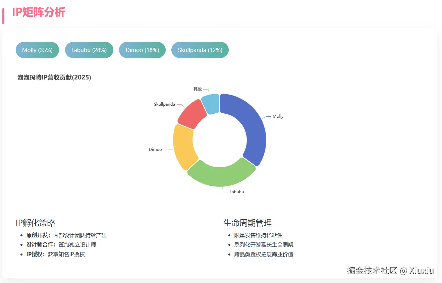
Task: Click the Labubu chart label
Action: 237,192
